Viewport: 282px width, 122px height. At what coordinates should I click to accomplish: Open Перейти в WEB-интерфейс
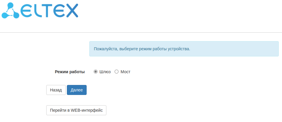[x=76, y=110]
